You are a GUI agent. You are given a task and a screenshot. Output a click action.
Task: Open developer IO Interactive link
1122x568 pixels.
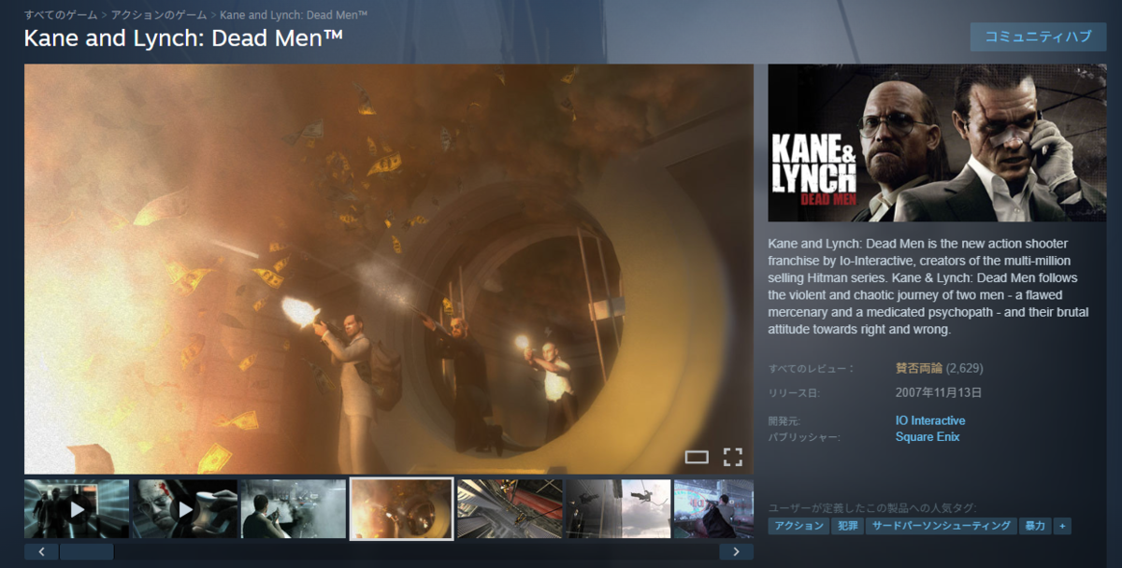pos(930,420)
